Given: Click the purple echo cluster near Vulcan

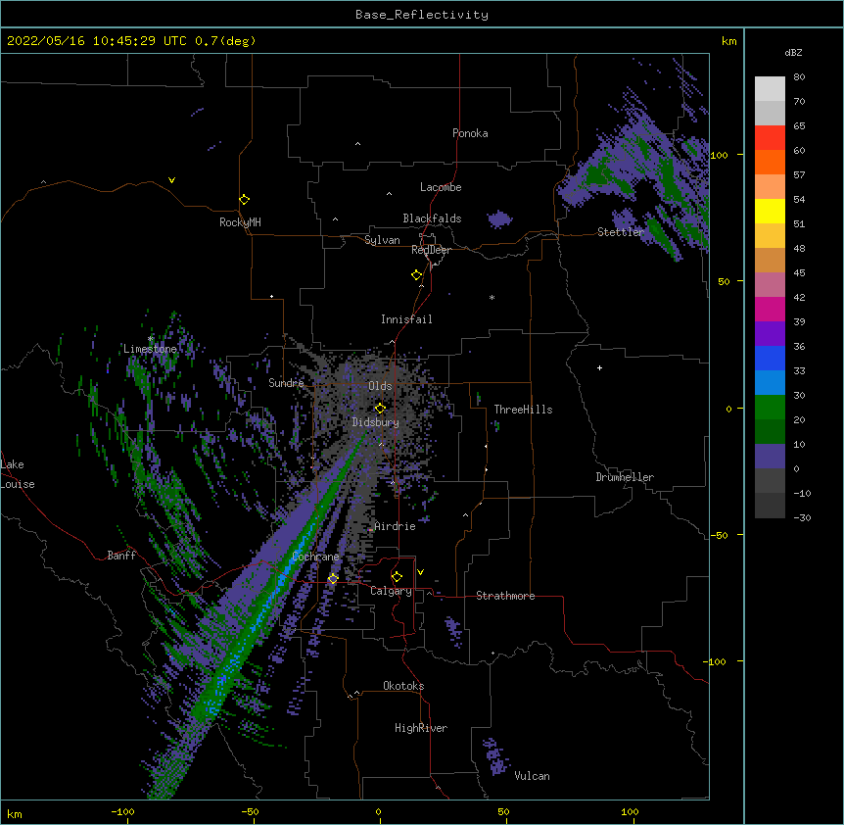Looking at the screenshot, I should point(495,757).
